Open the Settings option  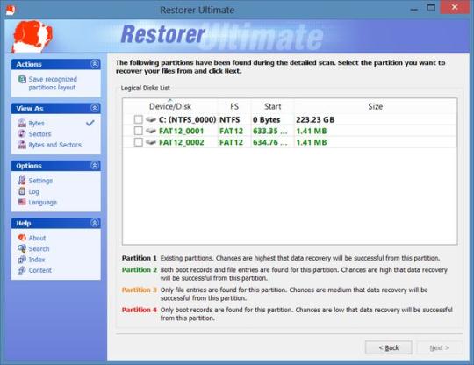(40, 181)
